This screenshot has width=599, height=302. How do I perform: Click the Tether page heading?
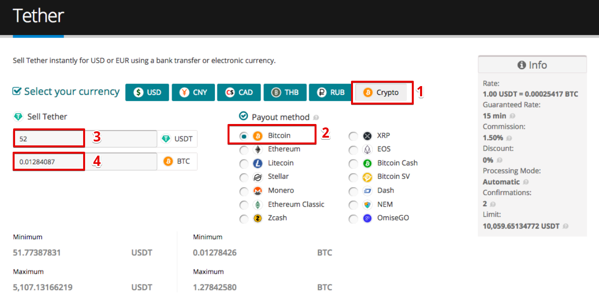(38, 17)
